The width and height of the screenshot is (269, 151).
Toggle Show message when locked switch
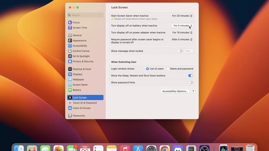coord(180,51)
